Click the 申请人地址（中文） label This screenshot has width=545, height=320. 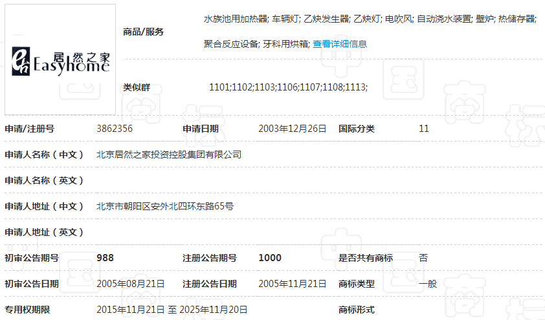pyautogui.click(x=44, y=206)
